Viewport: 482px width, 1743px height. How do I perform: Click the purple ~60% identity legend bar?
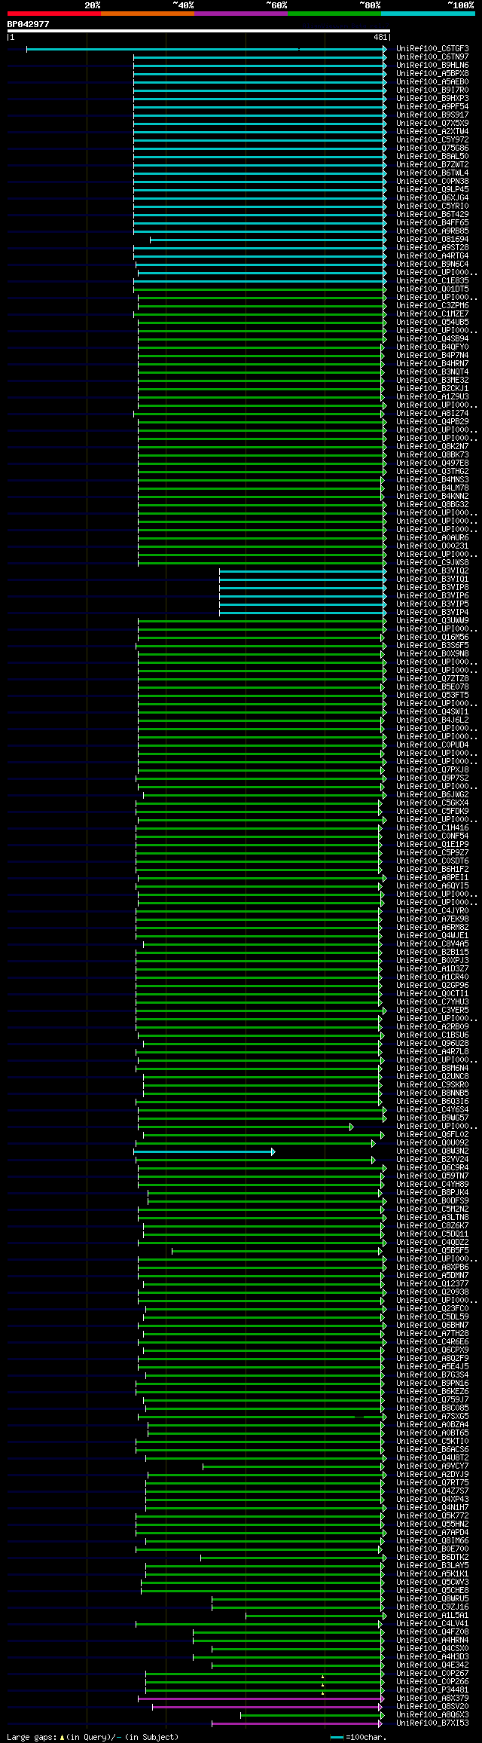pyautogui.click(x=241, y=14)
